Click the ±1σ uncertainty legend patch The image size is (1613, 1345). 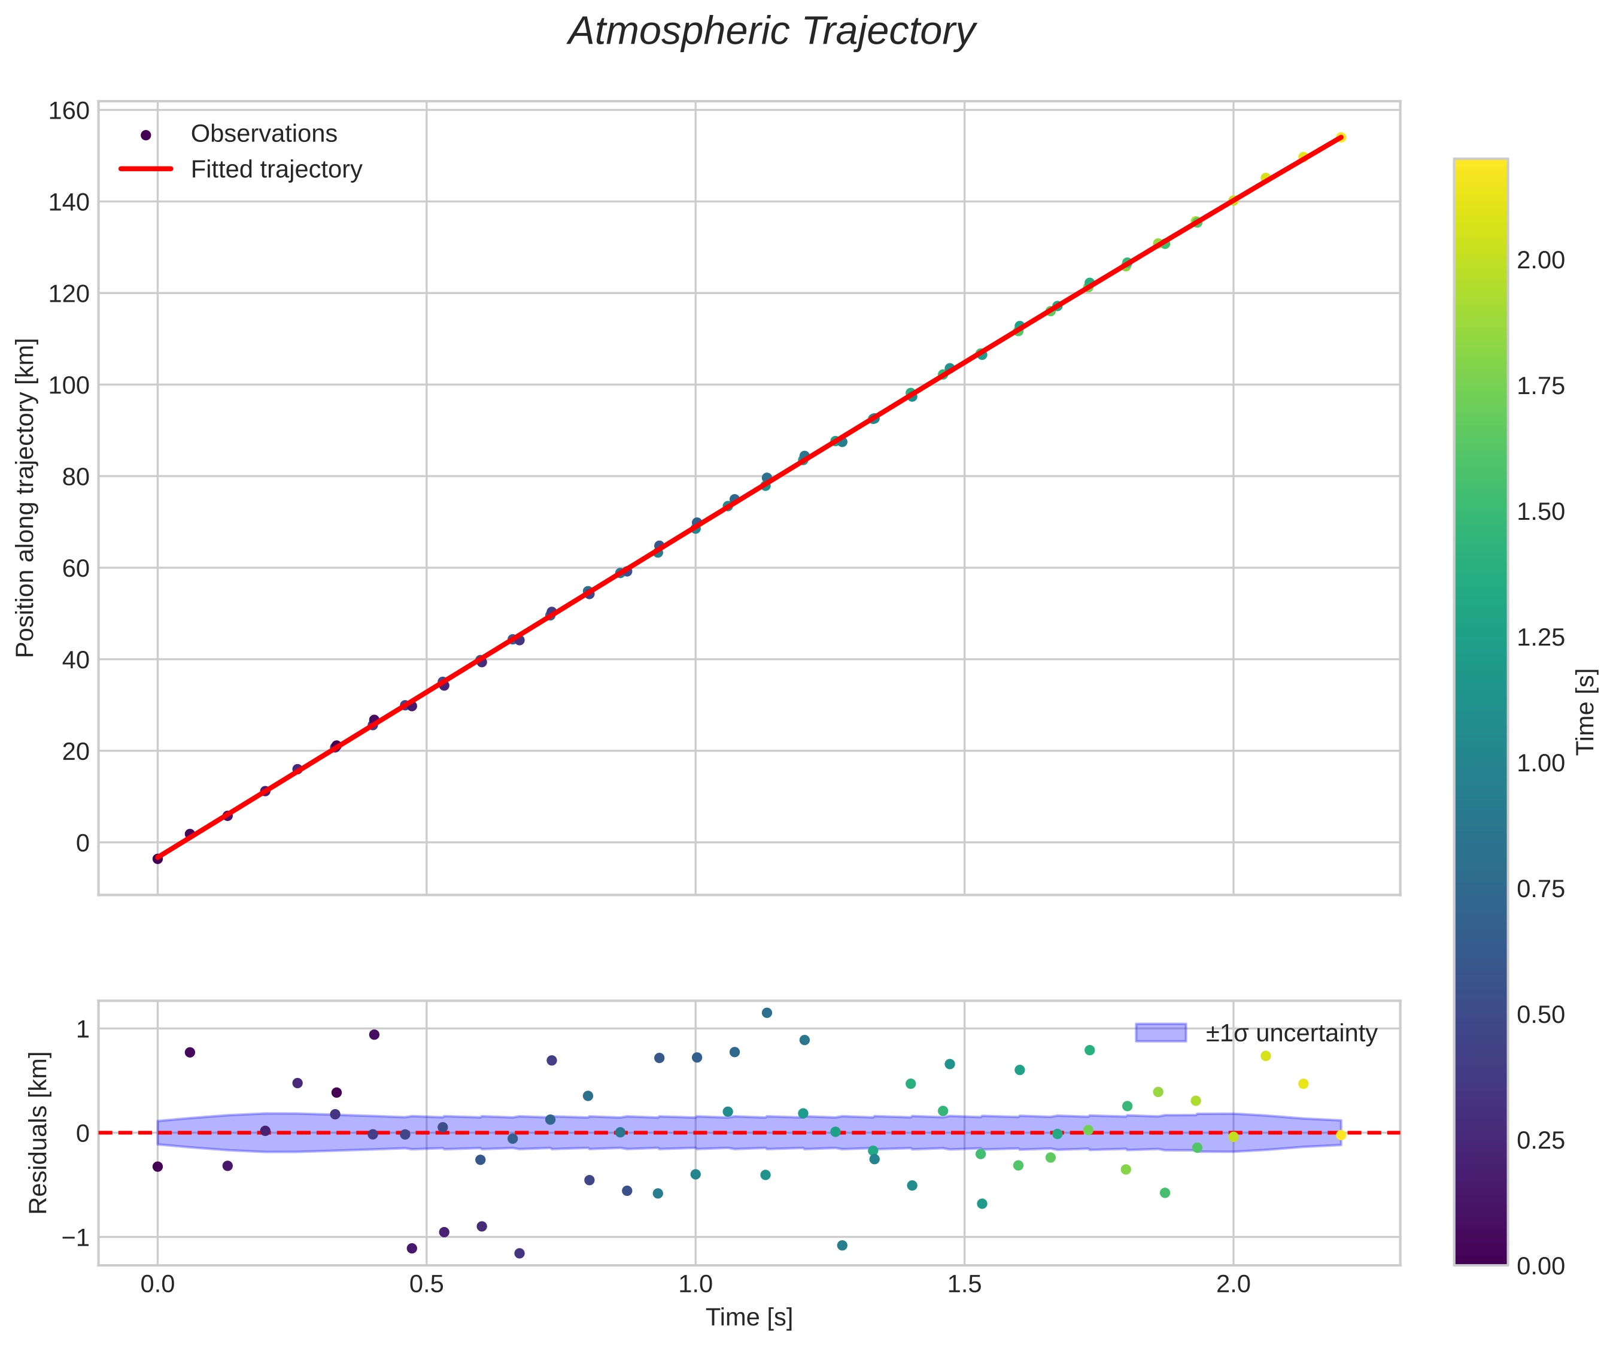click(x=1161, y=1032)
